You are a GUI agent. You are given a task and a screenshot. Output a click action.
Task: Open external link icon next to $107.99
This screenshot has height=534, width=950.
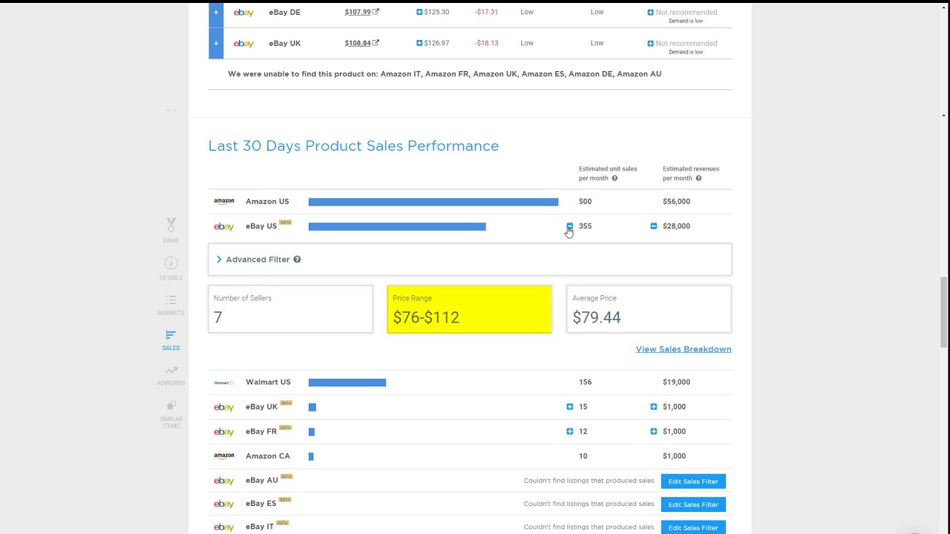click(376, 12)
